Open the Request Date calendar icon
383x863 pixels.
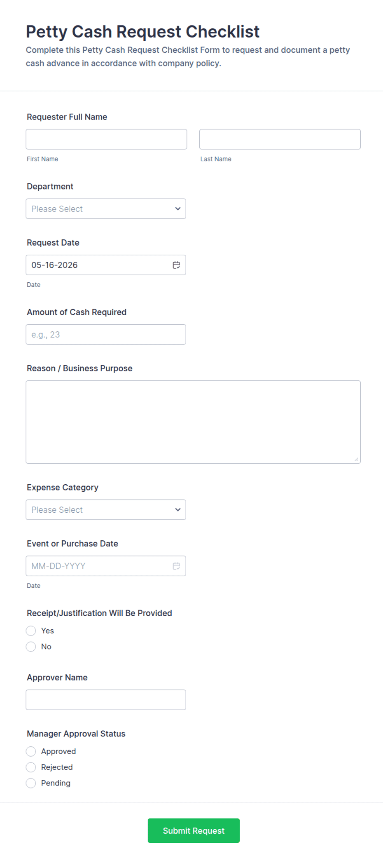tap(176, 265)
